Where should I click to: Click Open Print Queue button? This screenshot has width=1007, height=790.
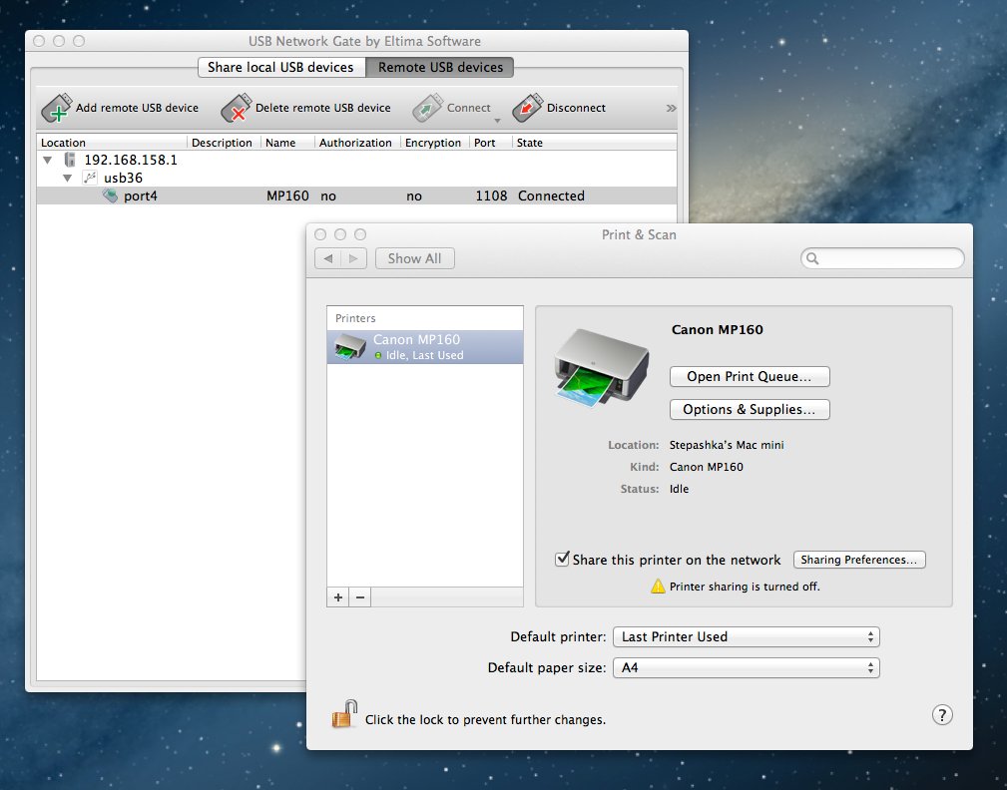[750, 377]
